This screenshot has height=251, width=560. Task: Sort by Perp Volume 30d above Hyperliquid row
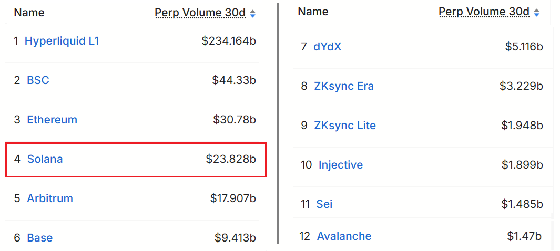click(x=200, y=13)
